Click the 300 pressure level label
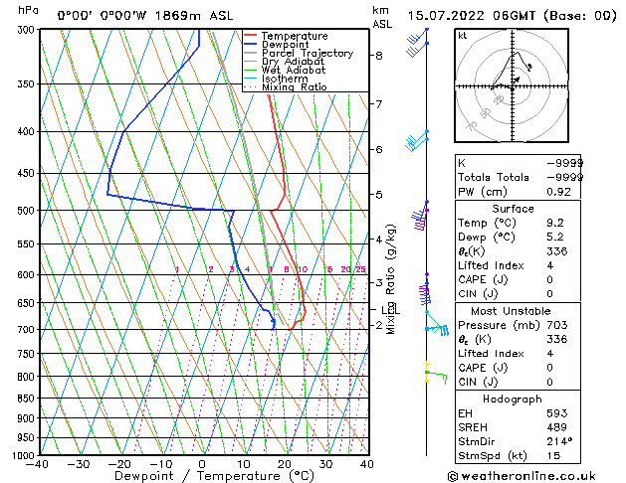The image size is (626, 483). point(27,30)
